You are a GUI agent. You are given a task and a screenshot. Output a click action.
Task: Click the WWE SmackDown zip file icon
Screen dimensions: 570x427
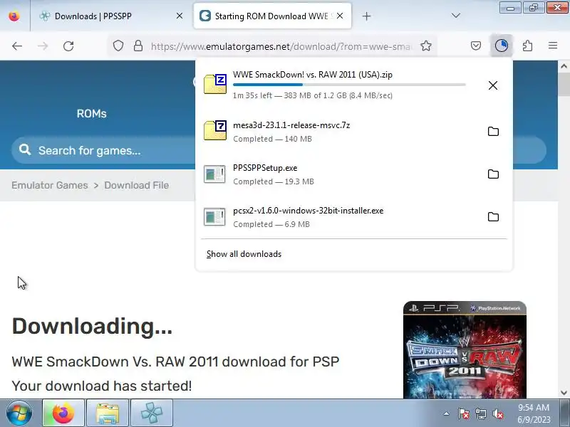pos(215,84)
